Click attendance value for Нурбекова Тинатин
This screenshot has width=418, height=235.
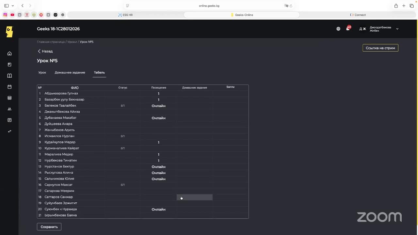pyautogui.click(x=159, y=161)
